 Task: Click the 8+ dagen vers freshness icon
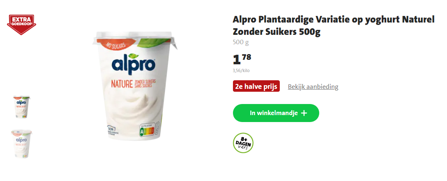tap(243, 143)
